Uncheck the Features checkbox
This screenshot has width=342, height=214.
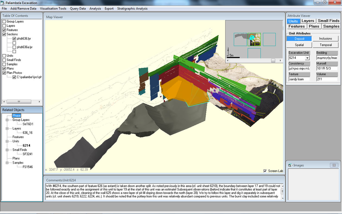coord(4,30)
